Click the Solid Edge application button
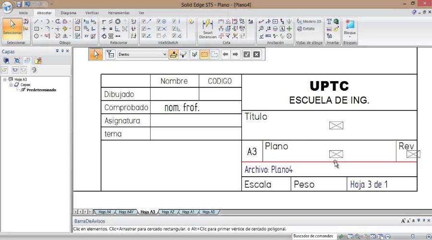Viewport: 432px width, 240px height. point(7,5)
